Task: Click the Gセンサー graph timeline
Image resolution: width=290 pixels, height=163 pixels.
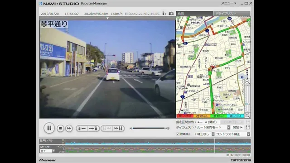Action: (x=158, y=149)
